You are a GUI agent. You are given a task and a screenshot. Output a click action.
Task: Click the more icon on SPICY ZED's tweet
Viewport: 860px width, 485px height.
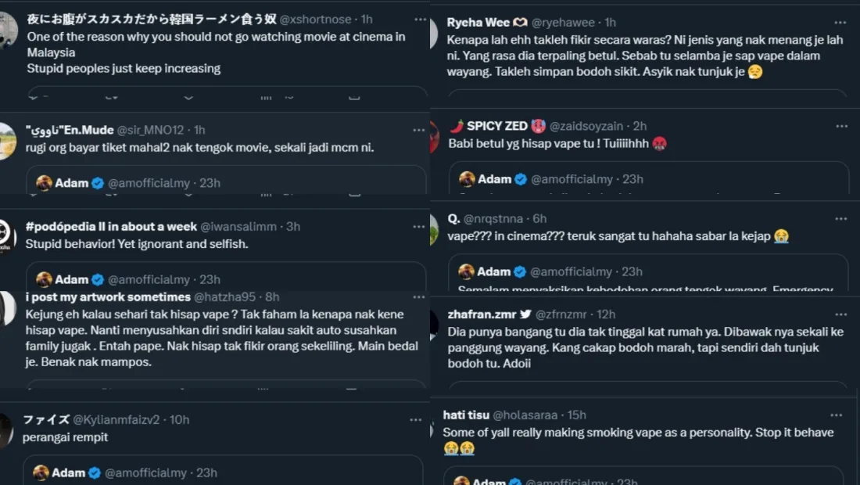point(841,126)
